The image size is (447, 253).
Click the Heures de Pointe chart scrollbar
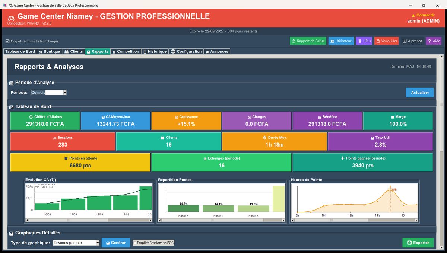pyautogui.click(x=354, y=220)
